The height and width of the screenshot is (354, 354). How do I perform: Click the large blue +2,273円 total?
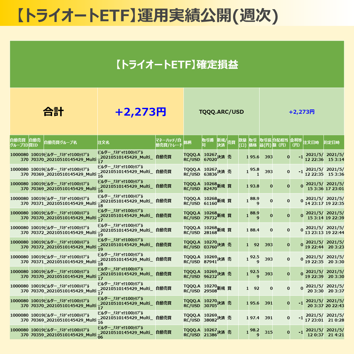(x=141, y=112)
